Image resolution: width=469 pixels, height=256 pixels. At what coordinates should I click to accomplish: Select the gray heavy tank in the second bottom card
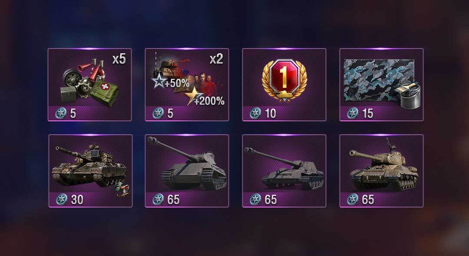187,171
